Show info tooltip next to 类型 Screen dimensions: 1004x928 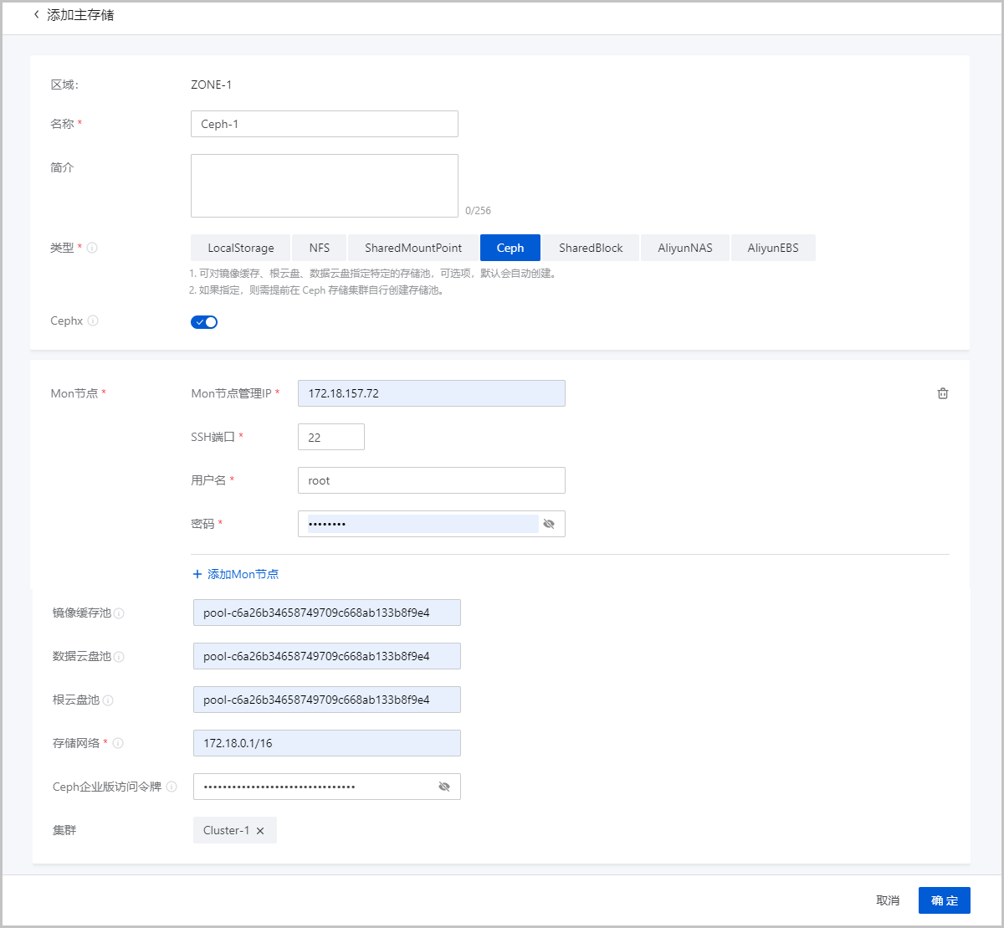pyautogui.click(x=93, y=248)
